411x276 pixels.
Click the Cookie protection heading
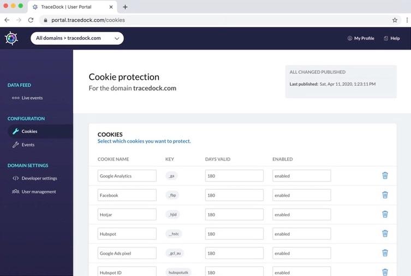124,77
